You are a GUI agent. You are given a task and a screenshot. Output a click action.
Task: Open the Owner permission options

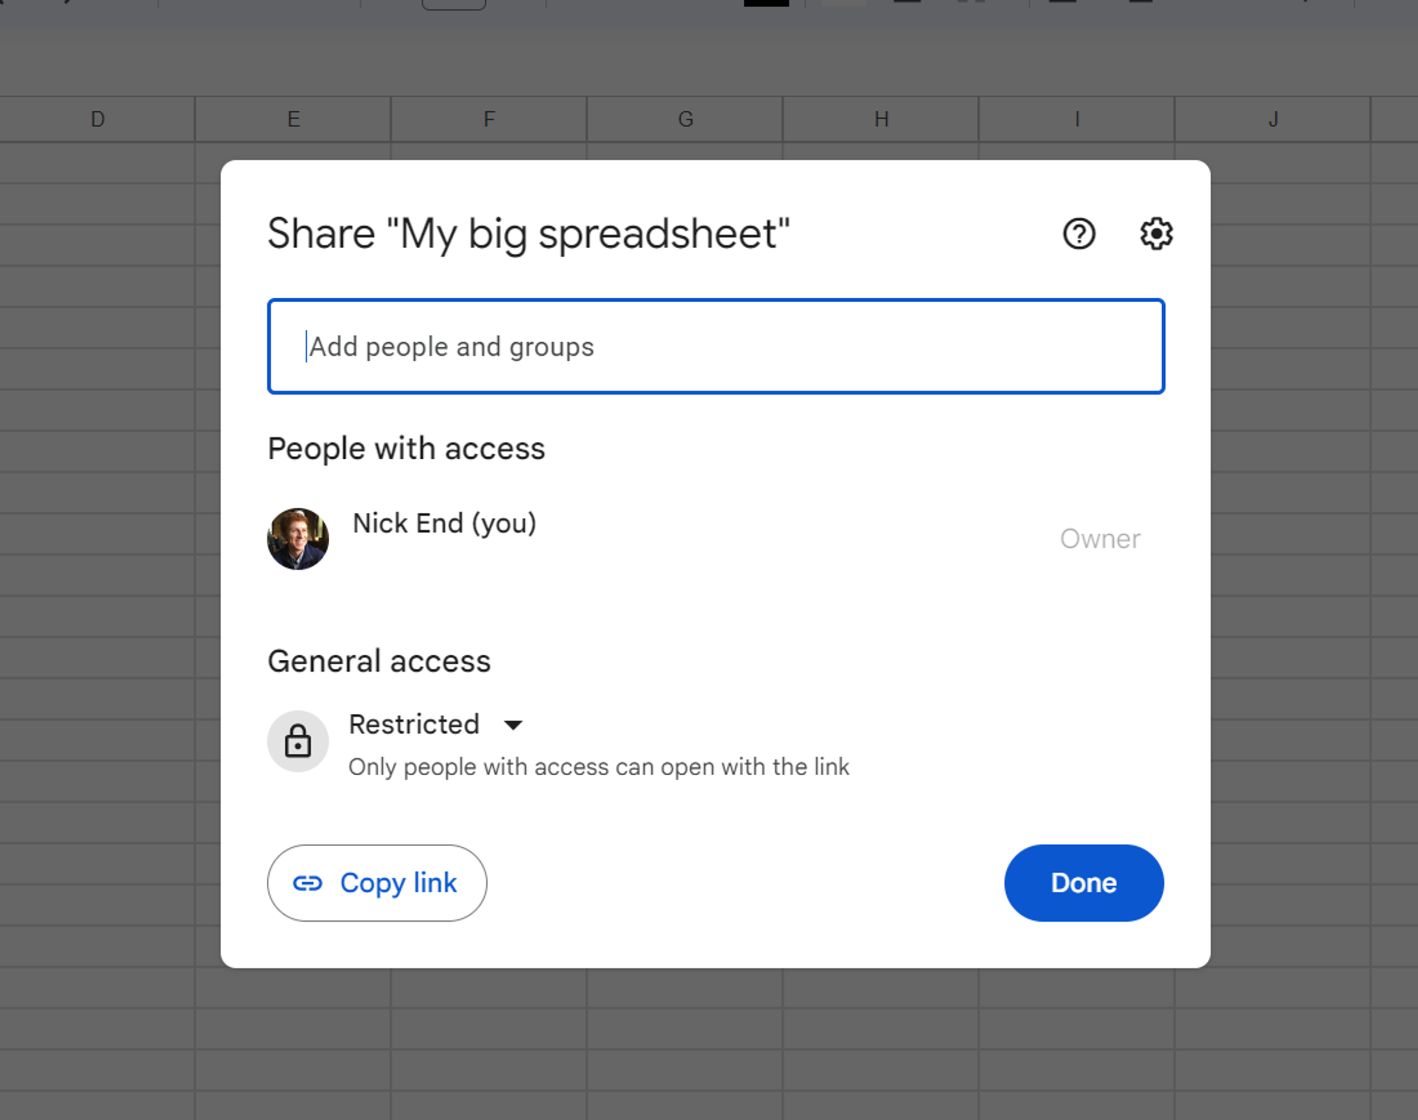point(1099,539)
